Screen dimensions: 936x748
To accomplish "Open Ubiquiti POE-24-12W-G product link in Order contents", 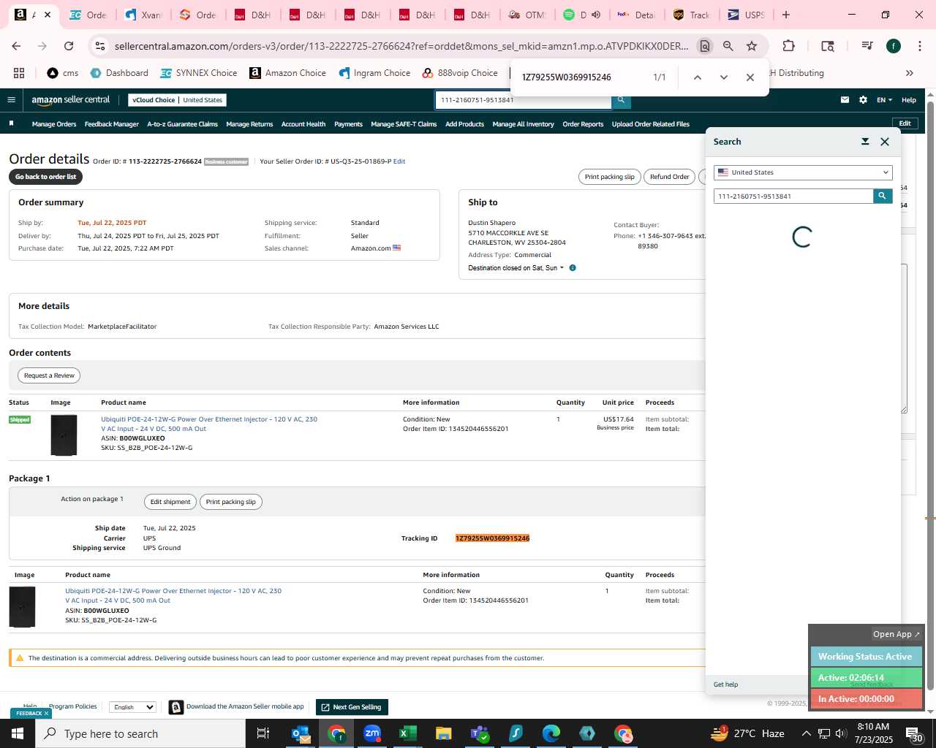I will 209,424.
